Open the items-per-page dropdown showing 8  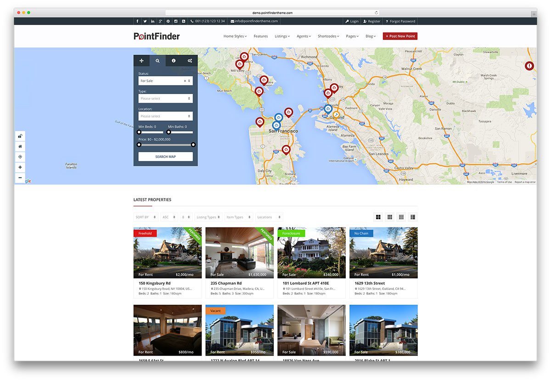186,217
